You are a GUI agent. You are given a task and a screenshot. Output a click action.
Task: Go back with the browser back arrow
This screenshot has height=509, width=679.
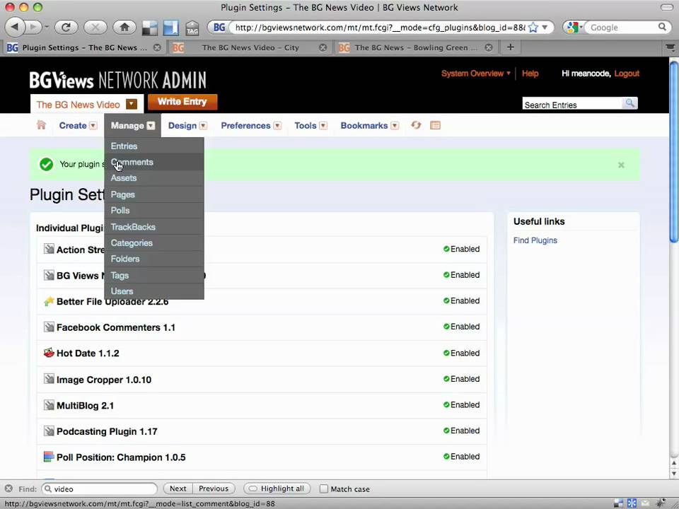(15, 28)
